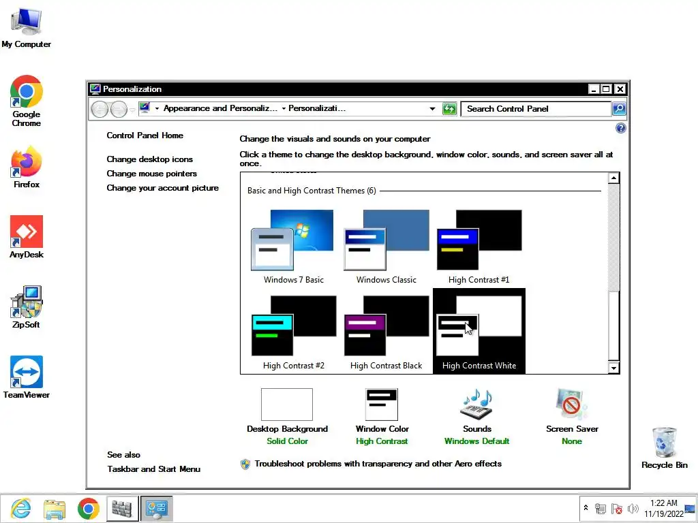Click the Personalization title bar icon

95,89
